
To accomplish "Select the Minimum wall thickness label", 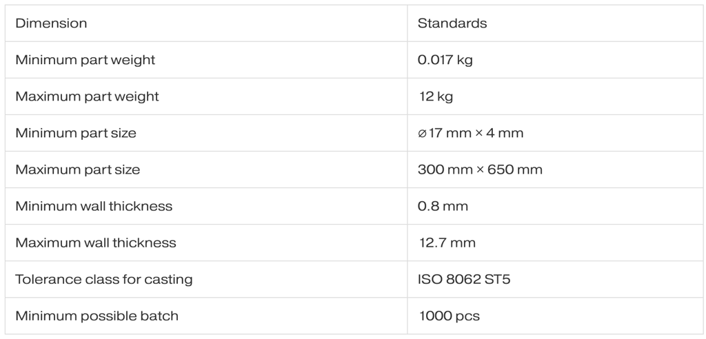I will (94, 206).
